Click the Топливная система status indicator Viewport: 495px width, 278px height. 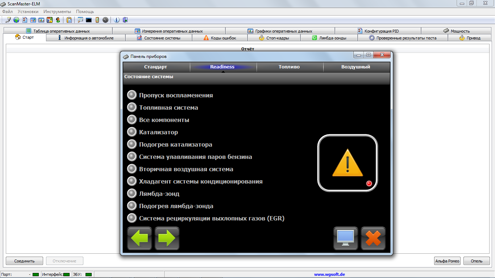tap(132, 108)
